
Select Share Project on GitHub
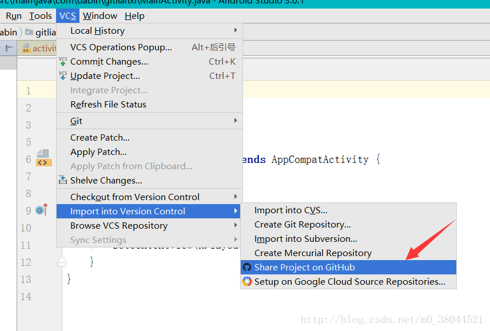click(304, 268)
